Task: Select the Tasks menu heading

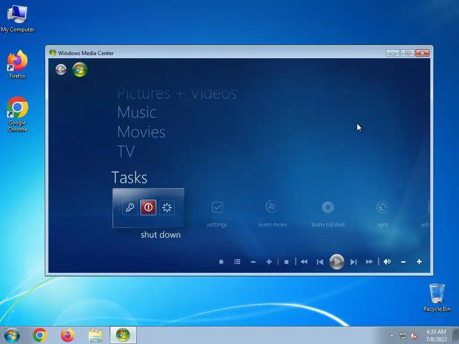Action: pyautogui.click(x=130, y=177)
